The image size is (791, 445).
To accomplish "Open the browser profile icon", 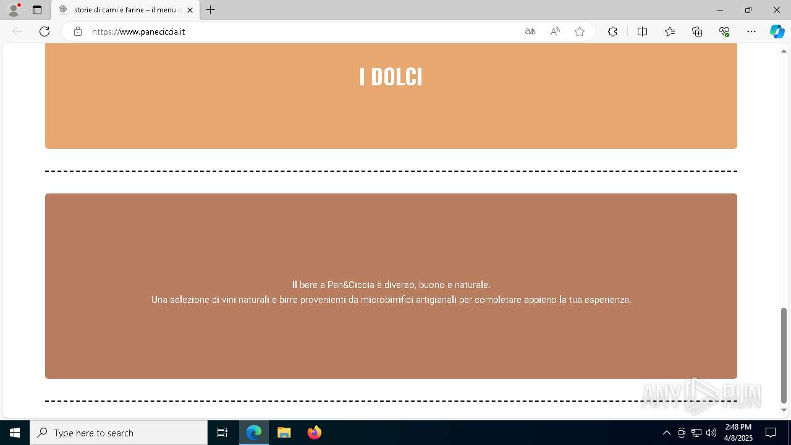I will click(13, 10).
